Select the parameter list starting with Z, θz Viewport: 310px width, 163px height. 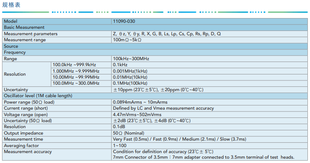coord(167,34)
